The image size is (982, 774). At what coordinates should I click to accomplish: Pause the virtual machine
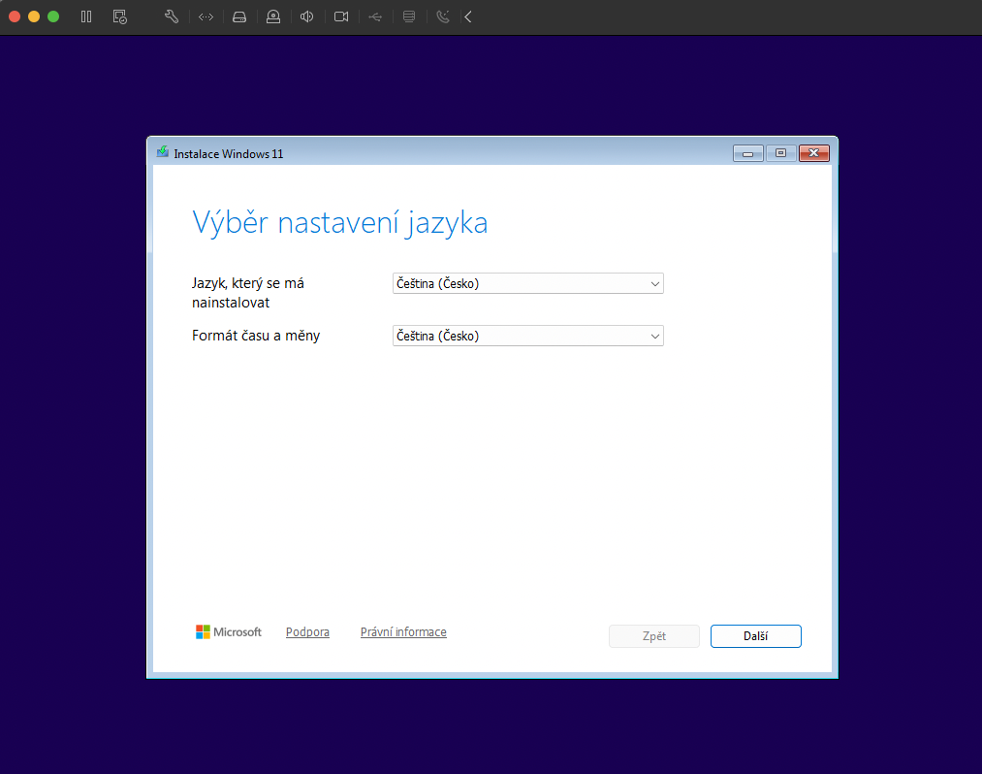(x=86, y=16)
